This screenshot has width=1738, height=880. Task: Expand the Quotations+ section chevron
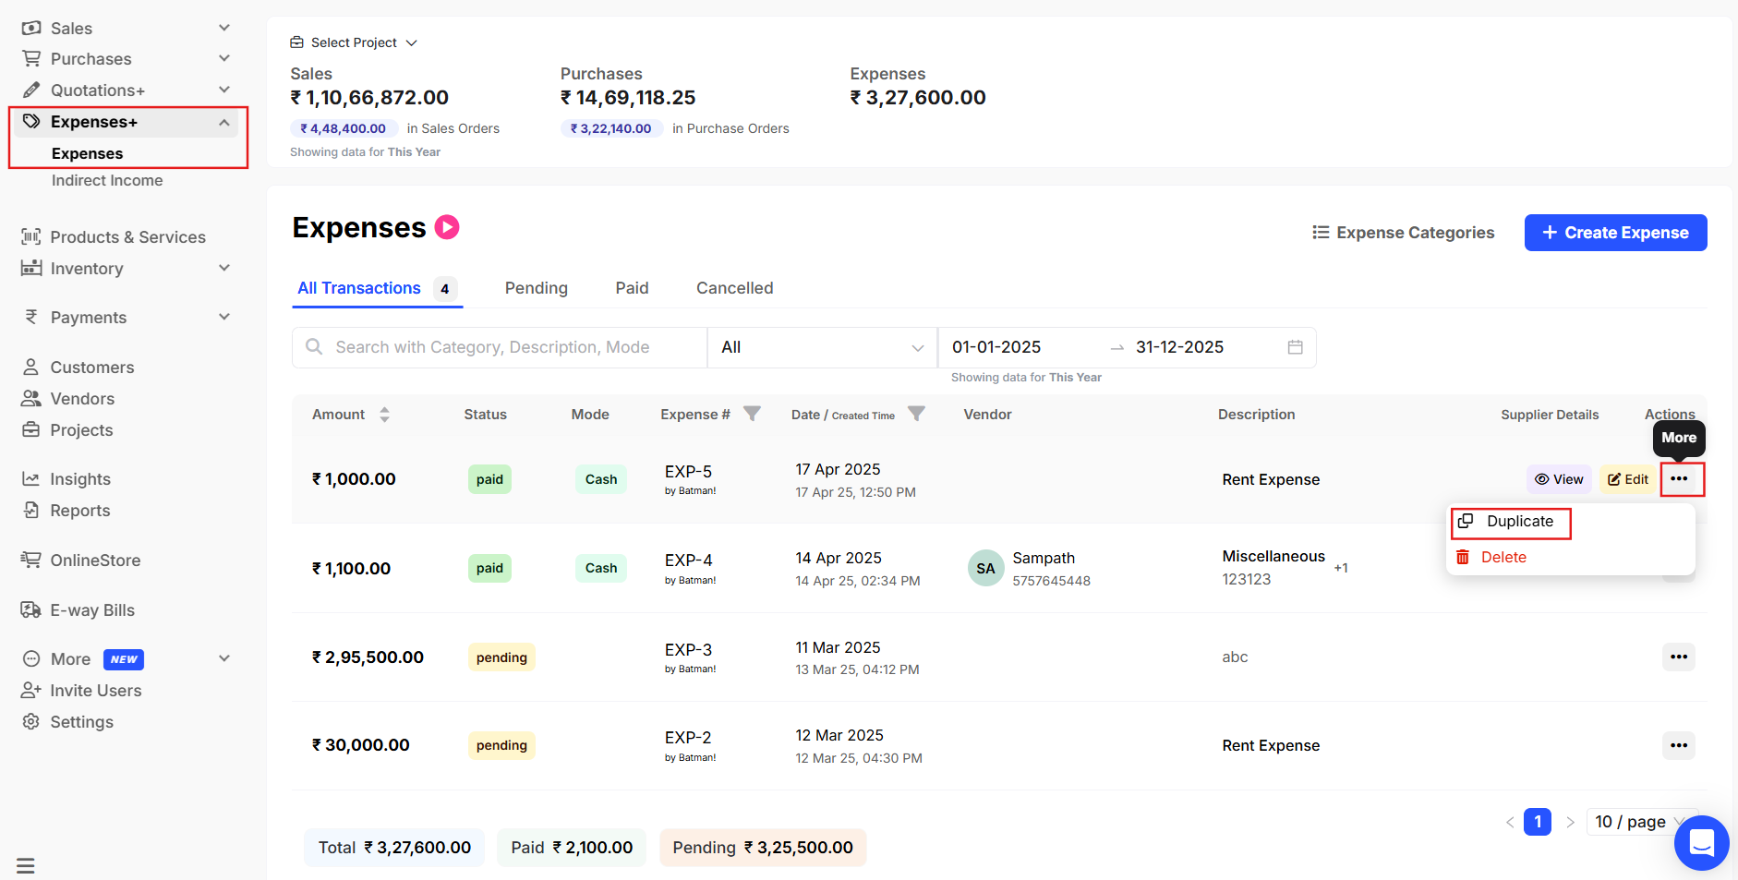(x=224, y=90)
